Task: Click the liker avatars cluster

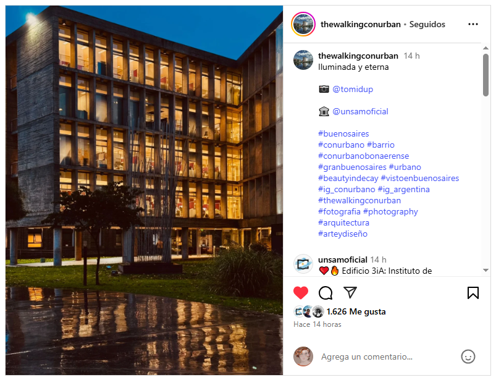Action: (x=308, y=311)
